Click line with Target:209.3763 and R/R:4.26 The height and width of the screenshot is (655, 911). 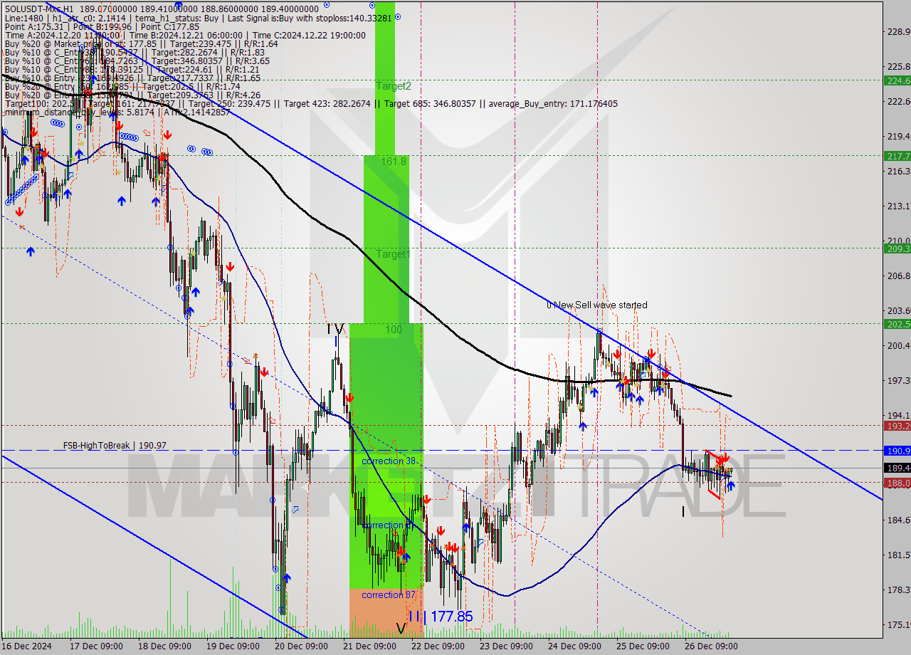(x=132, y=95)
